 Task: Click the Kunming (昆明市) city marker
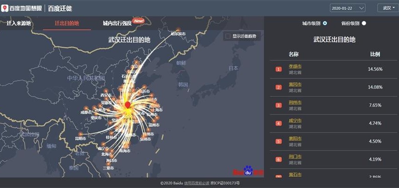81,135
